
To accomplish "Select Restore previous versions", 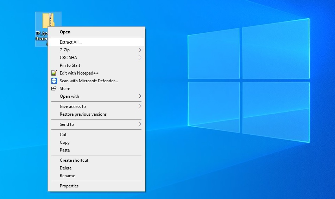I will pos(83,114).
